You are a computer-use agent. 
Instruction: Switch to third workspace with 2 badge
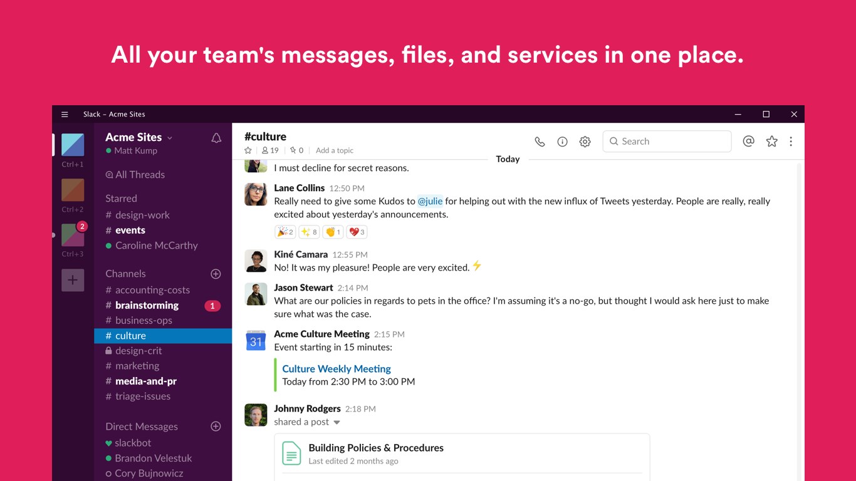(x=73, y=235)
